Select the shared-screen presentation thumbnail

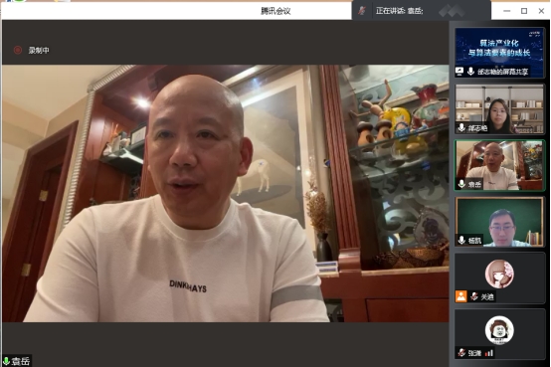point(499,53)
